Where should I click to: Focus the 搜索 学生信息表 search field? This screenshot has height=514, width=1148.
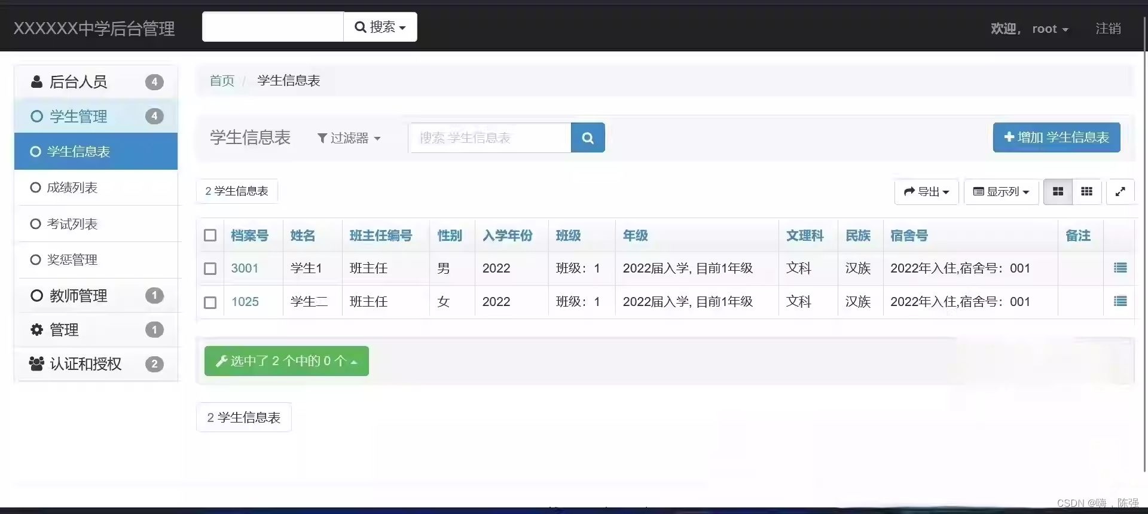[490, 138]
